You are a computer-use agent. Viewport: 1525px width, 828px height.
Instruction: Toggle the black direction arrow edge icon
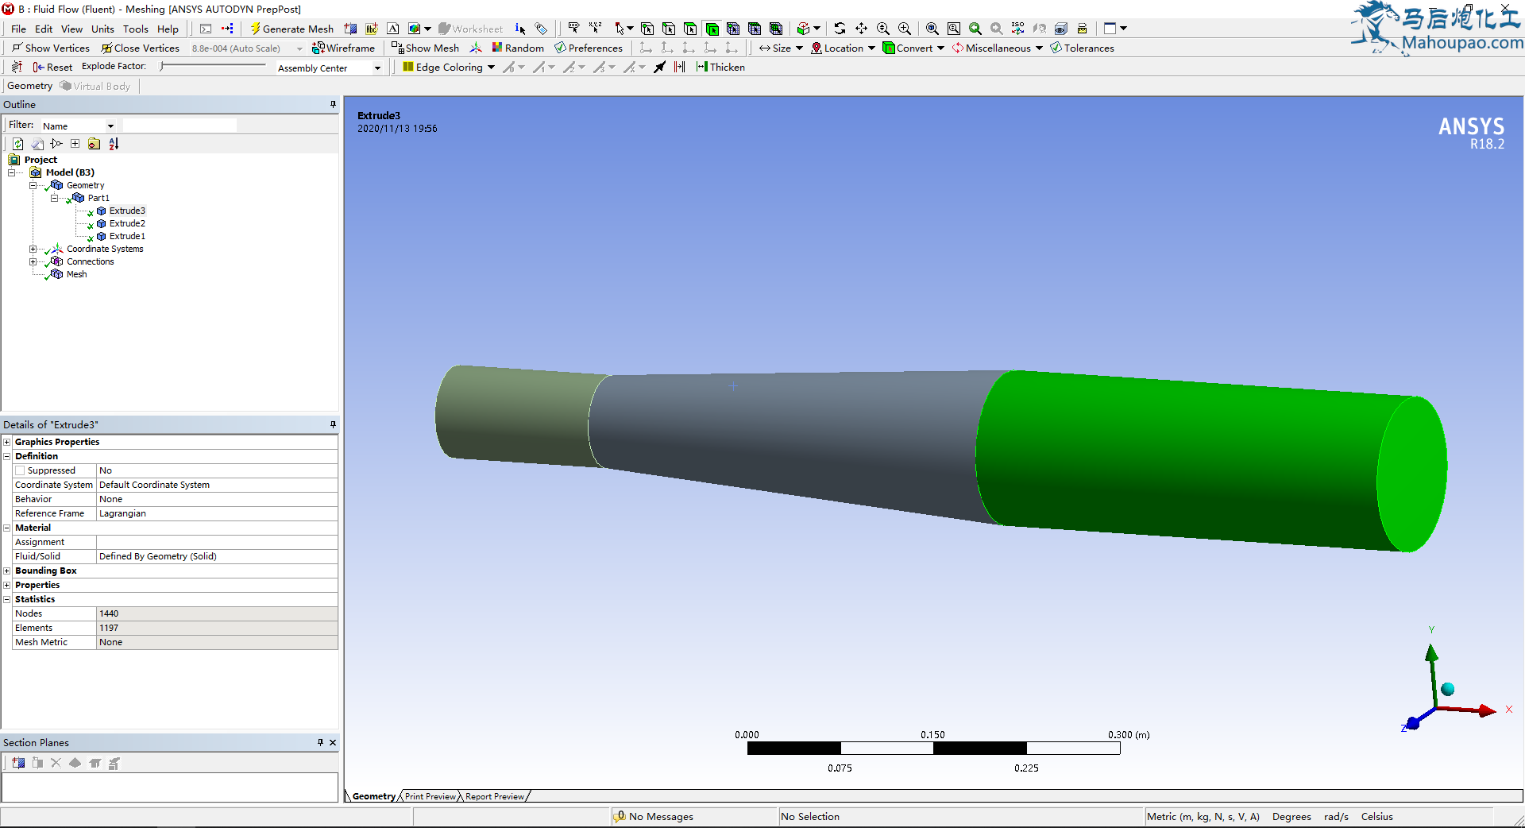(x=660, y=67)
